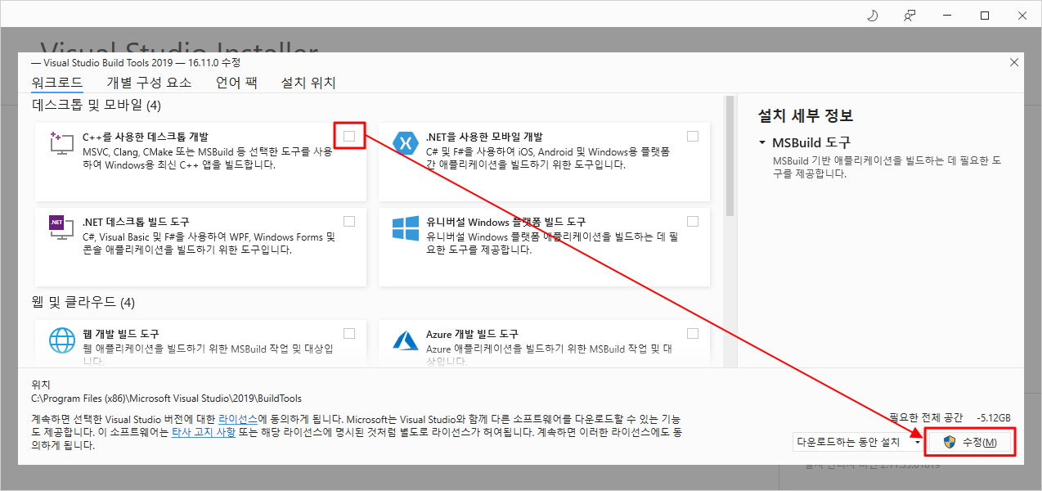Select the 웹 개발 빌드 도구 title text

[x=121, y=334]
